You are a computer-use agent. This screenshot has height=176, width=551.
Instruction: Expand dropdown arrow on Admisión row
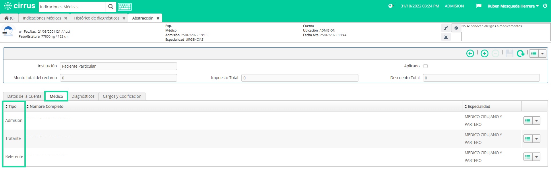coord(536,121)
